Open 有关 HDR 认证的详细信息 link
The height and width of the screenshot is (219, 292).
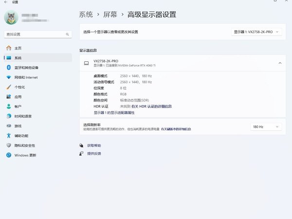click(151, 106)
